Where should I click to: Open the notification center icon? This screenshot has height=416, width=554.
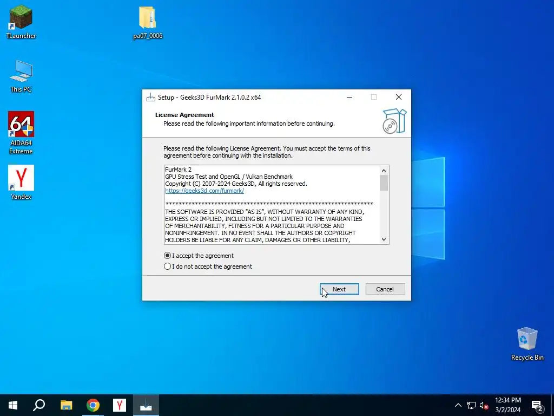pos(537,405)
